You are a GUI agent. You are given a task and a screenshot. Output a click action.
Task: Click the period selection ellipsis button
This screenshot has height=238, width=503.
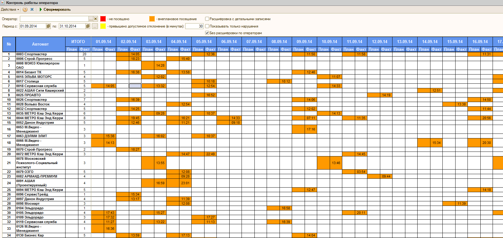tap(95, 26)
